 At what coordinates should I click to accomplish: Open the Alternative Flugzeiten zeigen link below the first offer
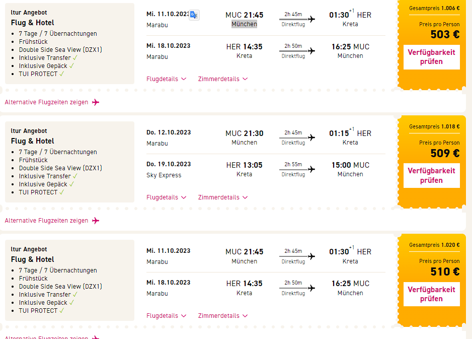pos(46,102)
